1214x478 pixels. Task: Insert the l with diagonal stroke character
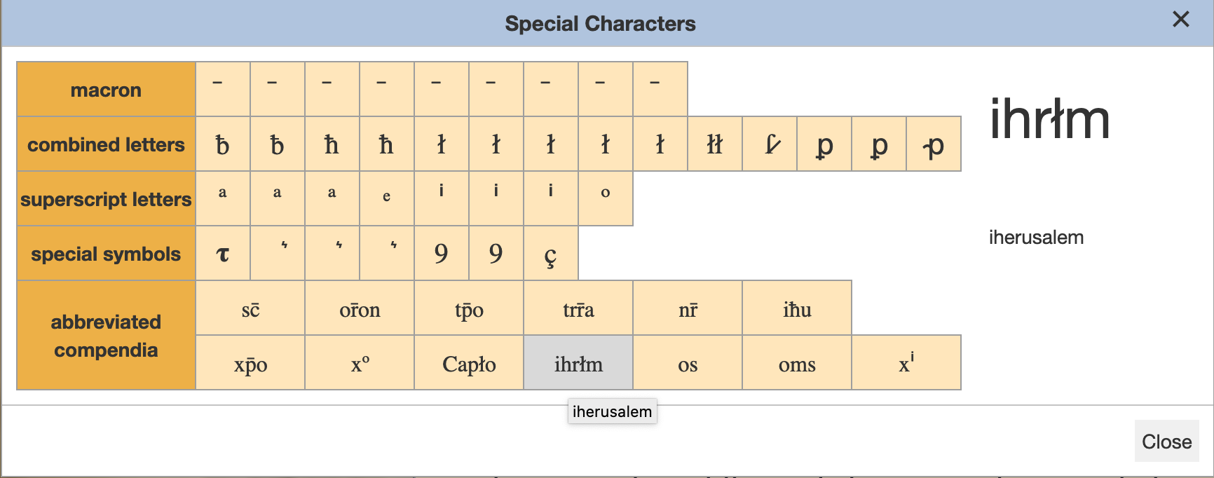[770, 144]
